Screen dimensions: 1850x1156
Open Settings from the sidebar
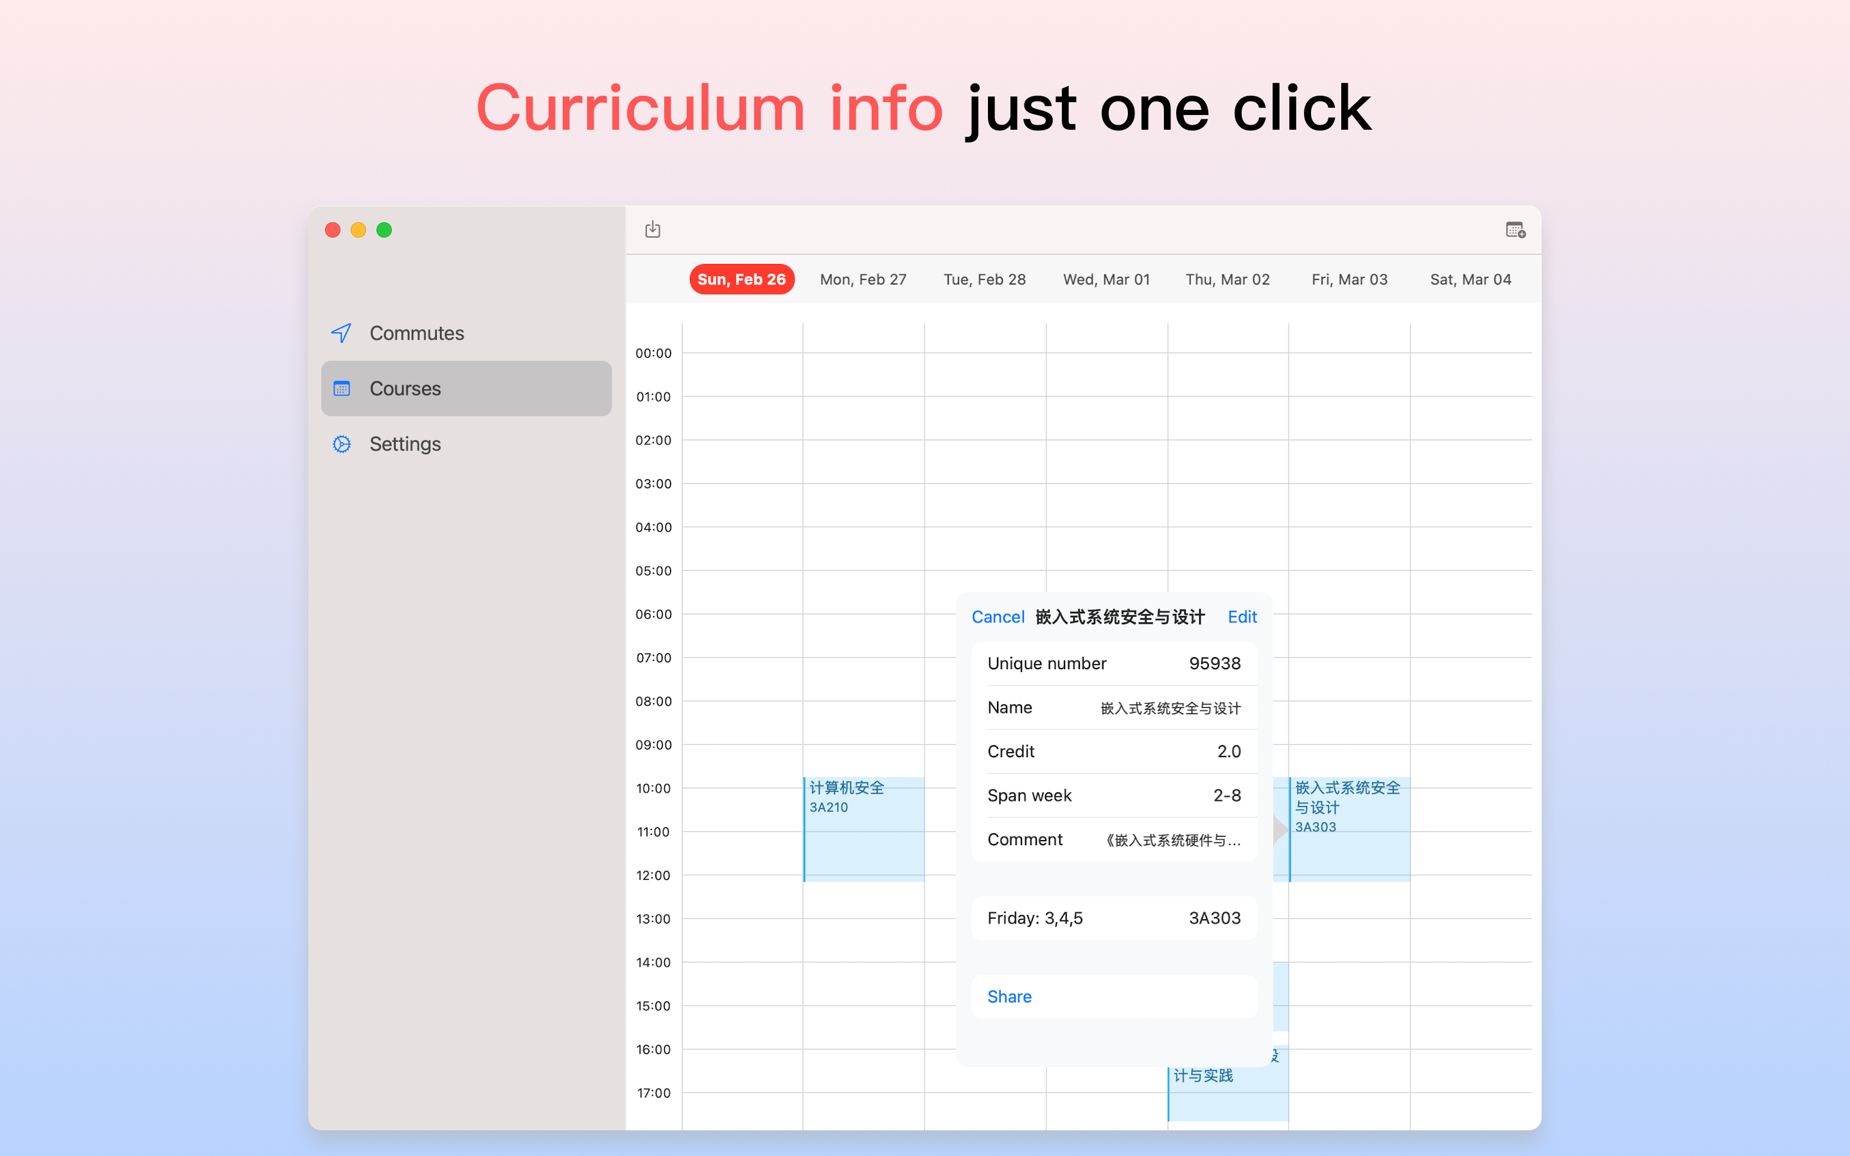point(466,444)
